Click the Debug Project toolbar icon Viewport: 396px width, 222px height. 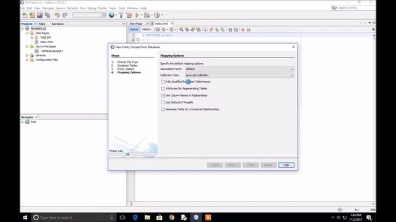(x=147, y=15)
